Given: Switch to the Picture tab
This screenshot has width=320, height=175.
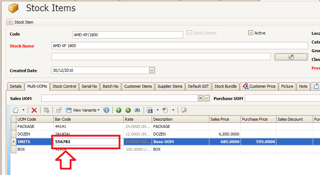Looking at the screenshot, I should click(287, 86).
